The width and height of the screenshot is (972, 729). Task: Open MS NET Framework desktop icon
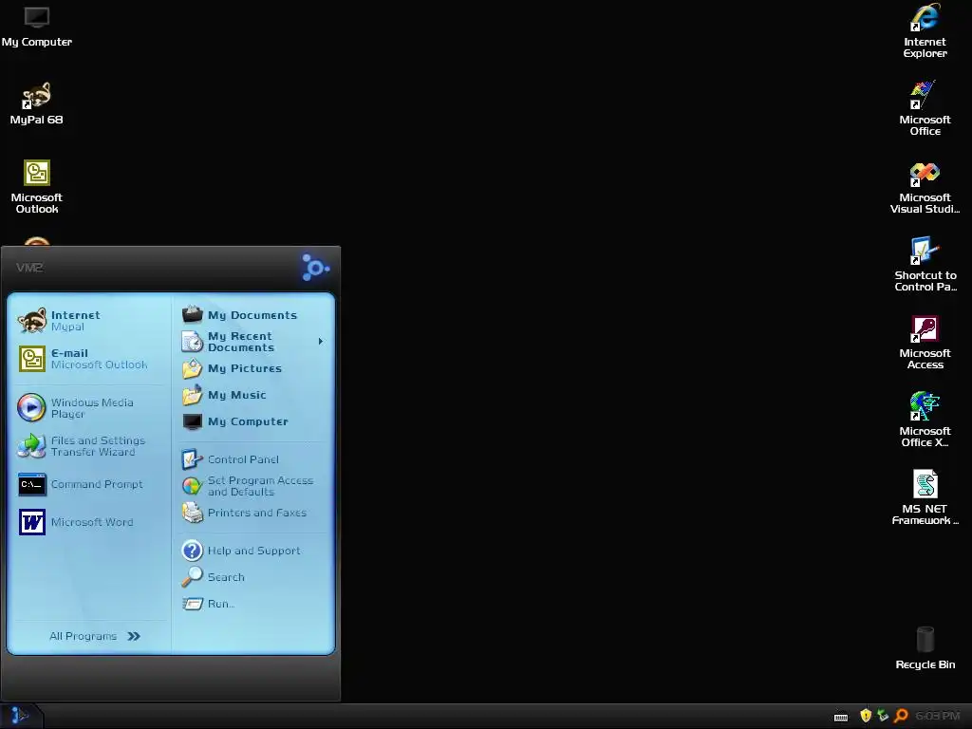pos(925,497)
